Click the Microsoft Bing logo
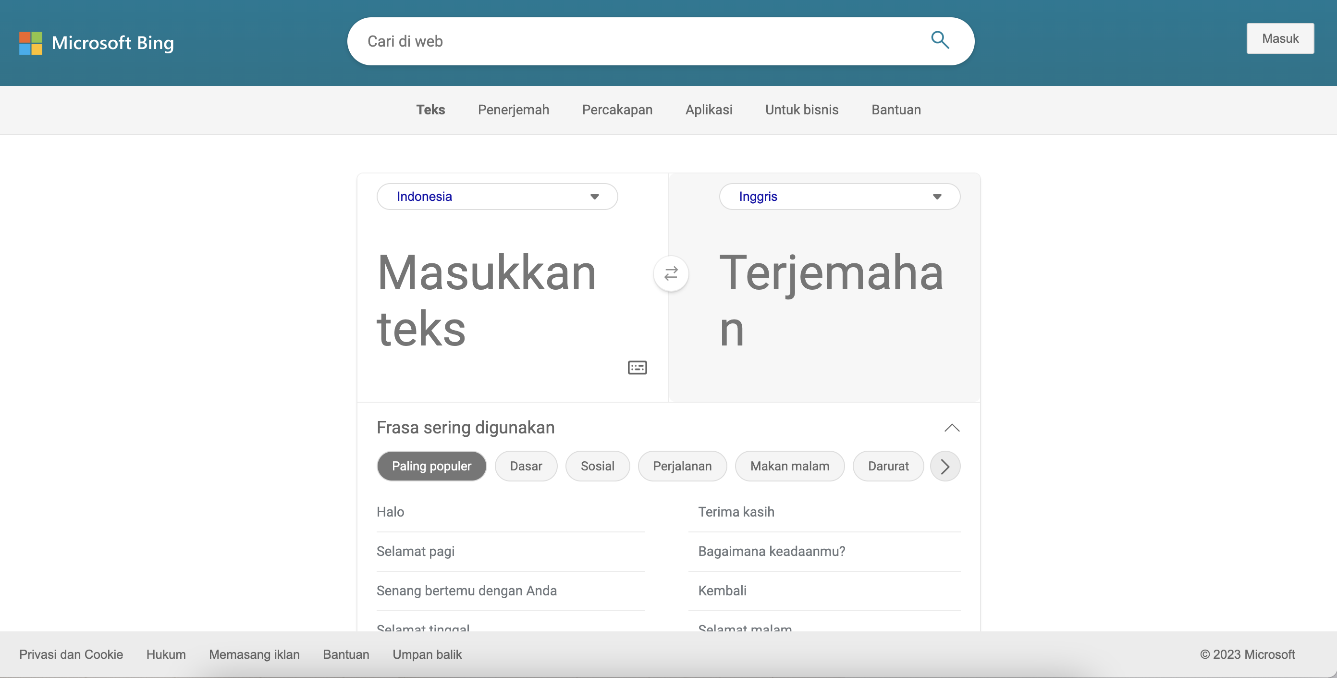This screenshot has width=1337, height=678. [97, 43]
